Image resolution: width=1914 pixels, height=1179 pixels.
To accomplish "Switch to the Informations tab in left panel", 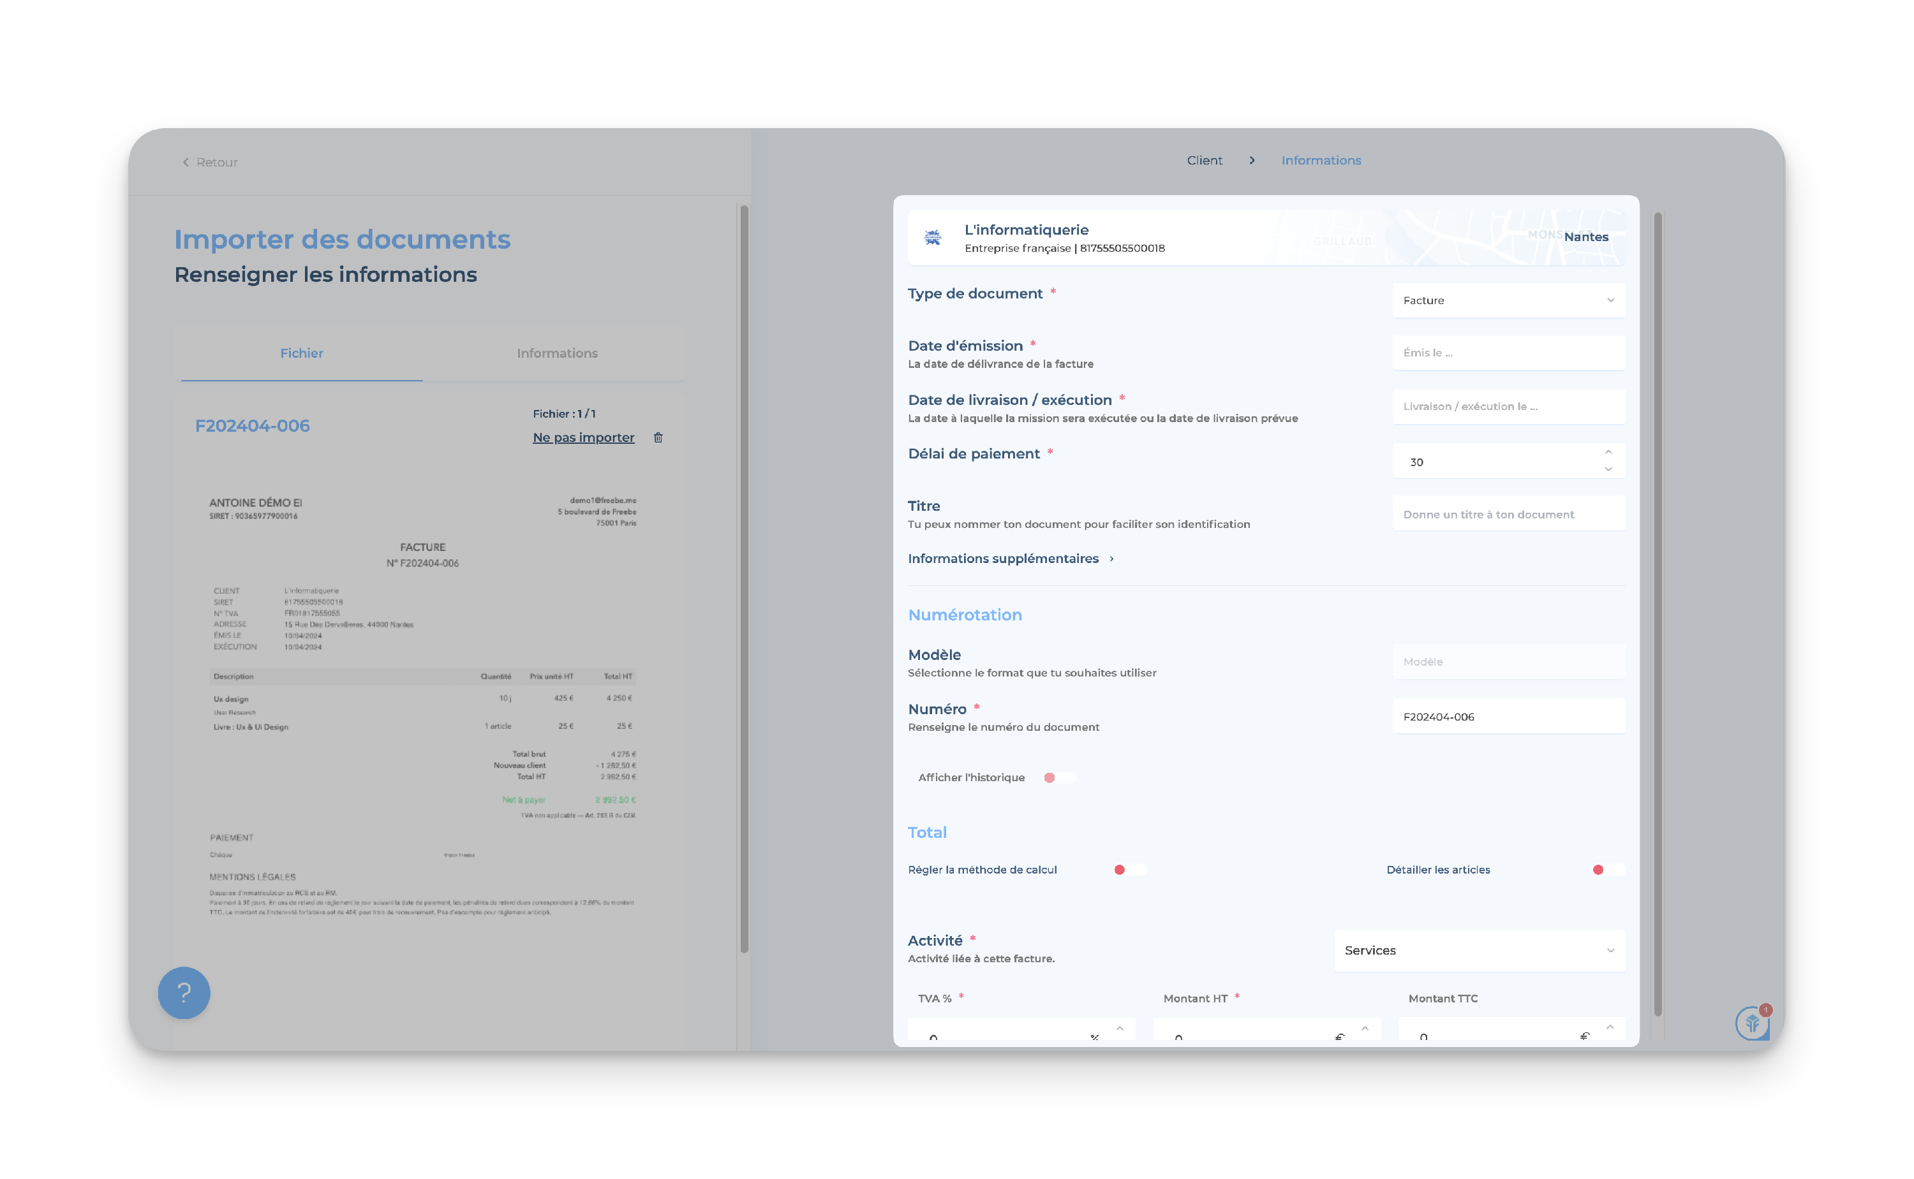I will (x=557, y=353).
